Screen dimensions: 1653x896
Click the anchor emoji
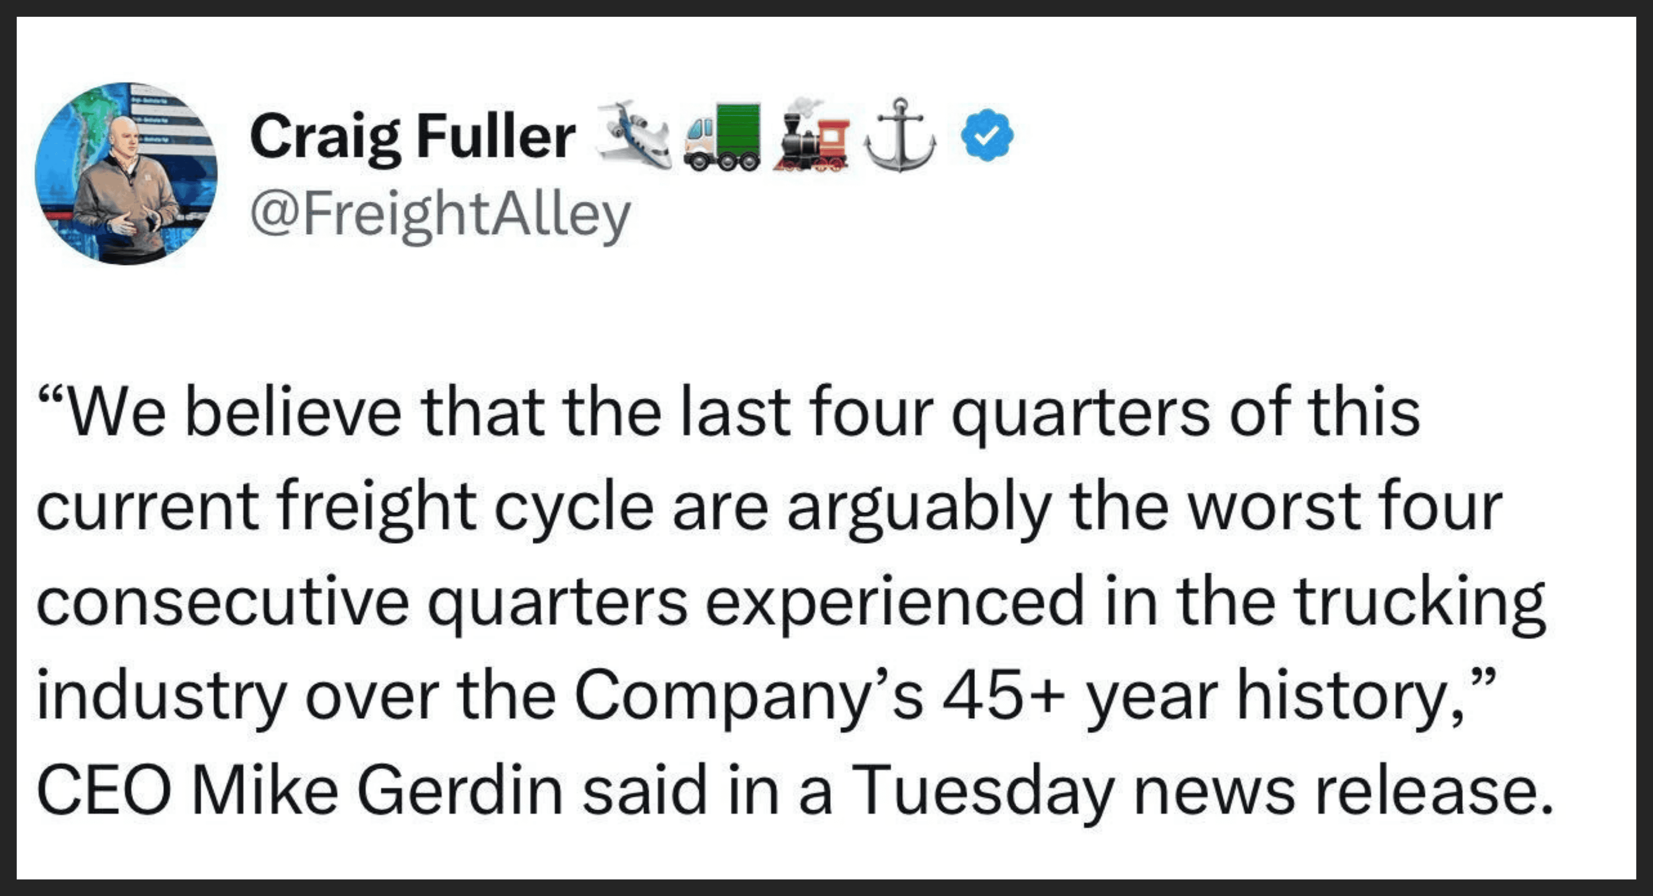coord(900,136)
